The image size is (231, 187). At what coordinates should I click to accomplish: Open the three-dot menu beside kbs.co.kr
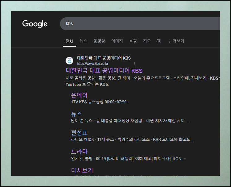[x=135, y=64]
